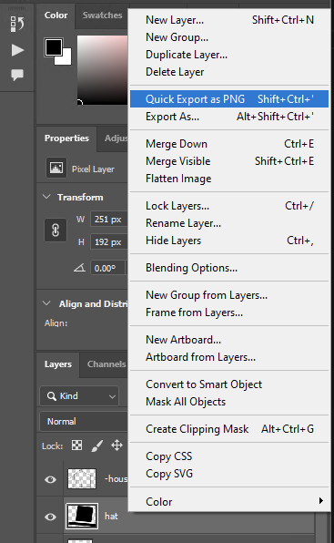Collapse the Align and Distribute section
Screen dimensions: 334x543
point(46,303)
